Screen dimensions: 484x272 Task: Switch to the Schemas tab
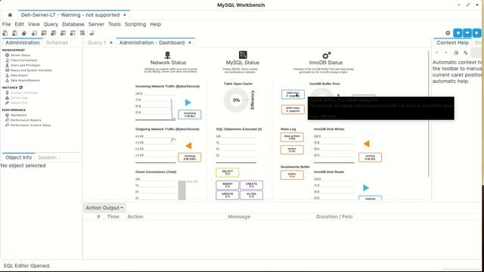click(x=57, y=42)
